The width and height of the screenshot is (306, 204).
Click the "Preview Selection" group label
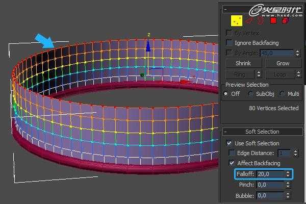(x=247, y=85)
